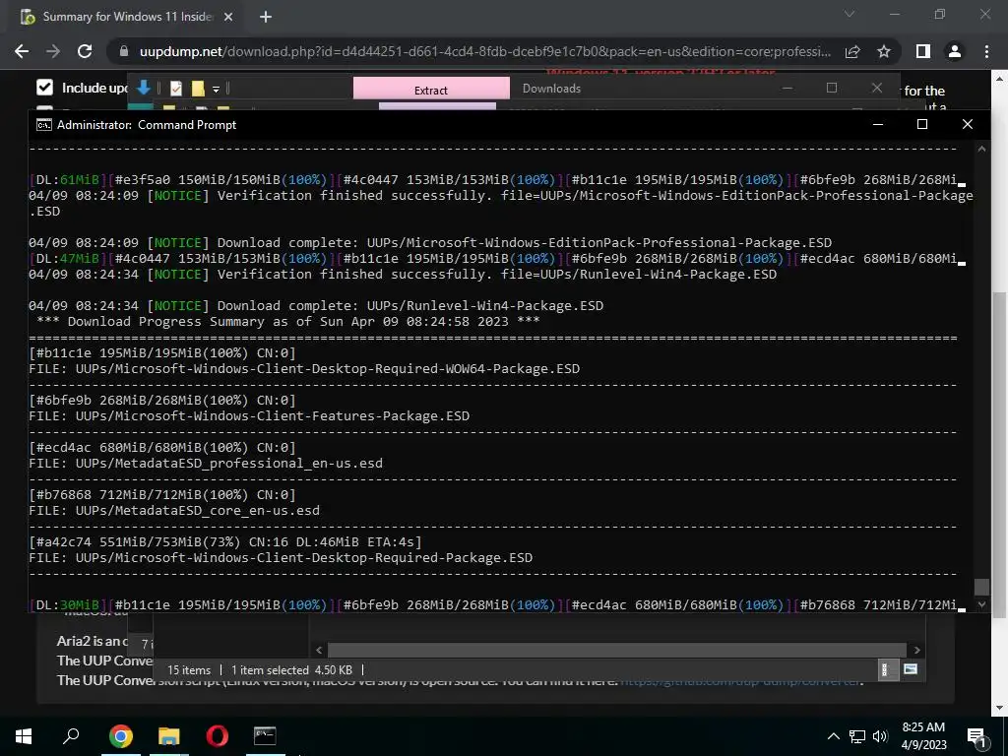Open Chrome's tab search chevron

tap(850, 14)
